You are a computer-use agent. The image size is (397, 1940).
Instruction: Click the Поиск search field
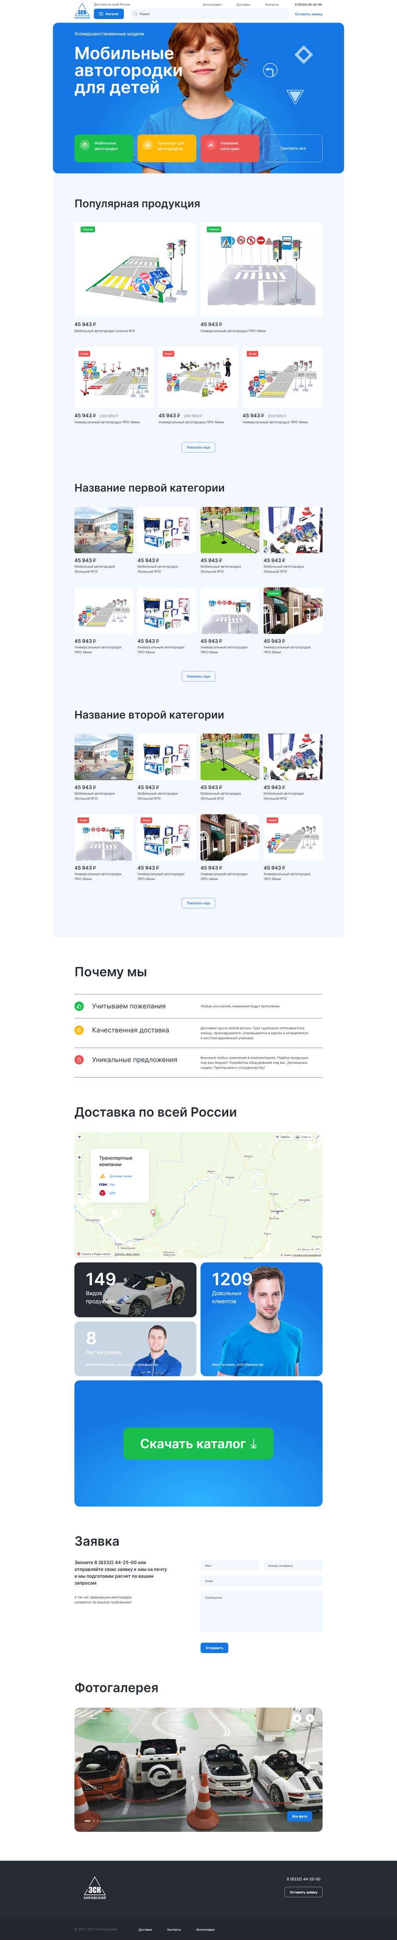click(x=208, y=14)
